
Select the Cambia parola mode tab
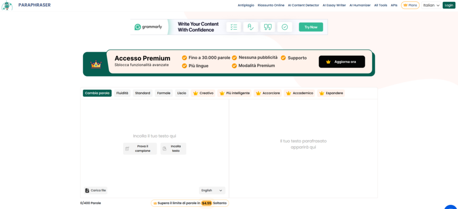coord(97,93)
